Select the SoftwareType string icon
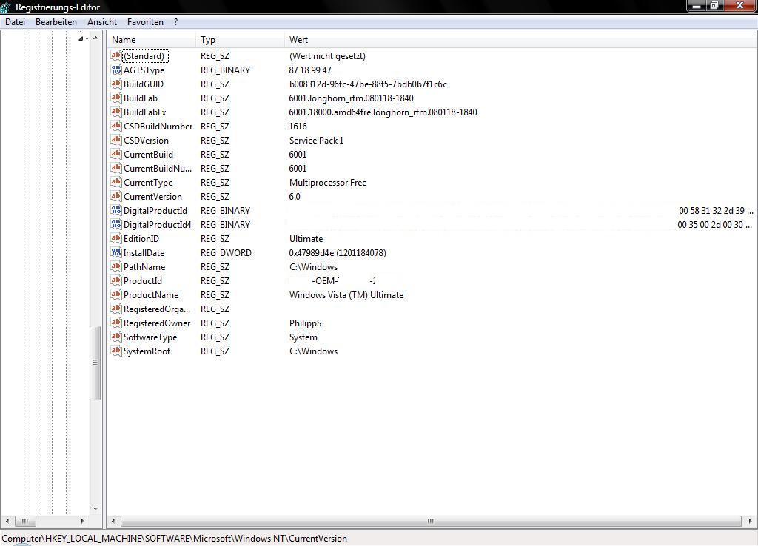Image resolution: width=758 pixels, height=546 pixels. click(116, 337)
